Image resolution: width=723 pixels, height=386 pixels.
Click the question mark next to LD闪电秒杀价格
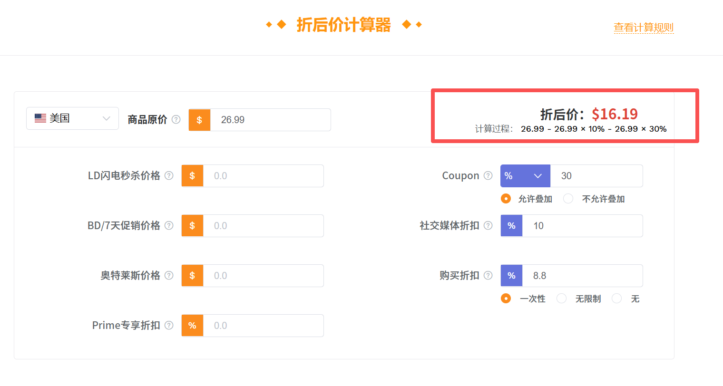[169, 175]
